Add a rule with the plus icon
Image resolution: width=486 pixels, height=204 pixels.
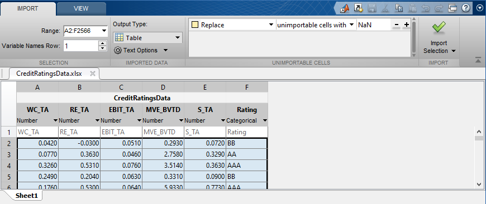tap(407, 25)
